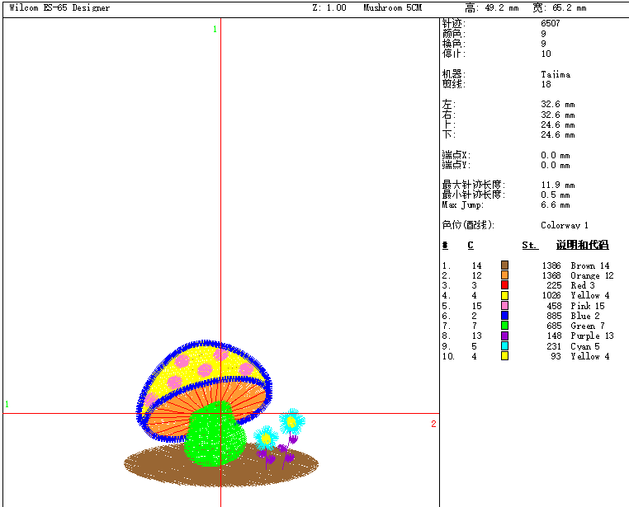Screen dimensions: 629x507
Task: Pick the Red 3 color swatch
Action: pos(504,285)
